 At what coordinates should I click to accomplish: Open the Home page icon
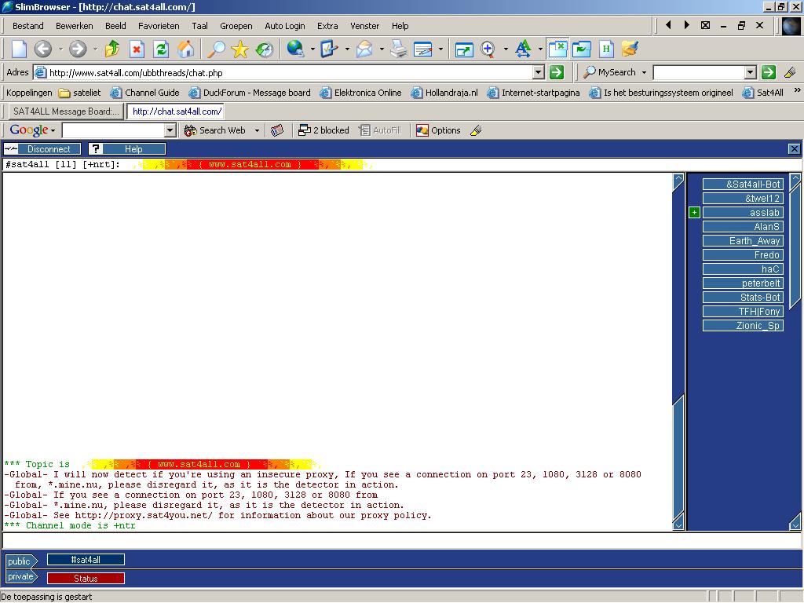[185, 49]
